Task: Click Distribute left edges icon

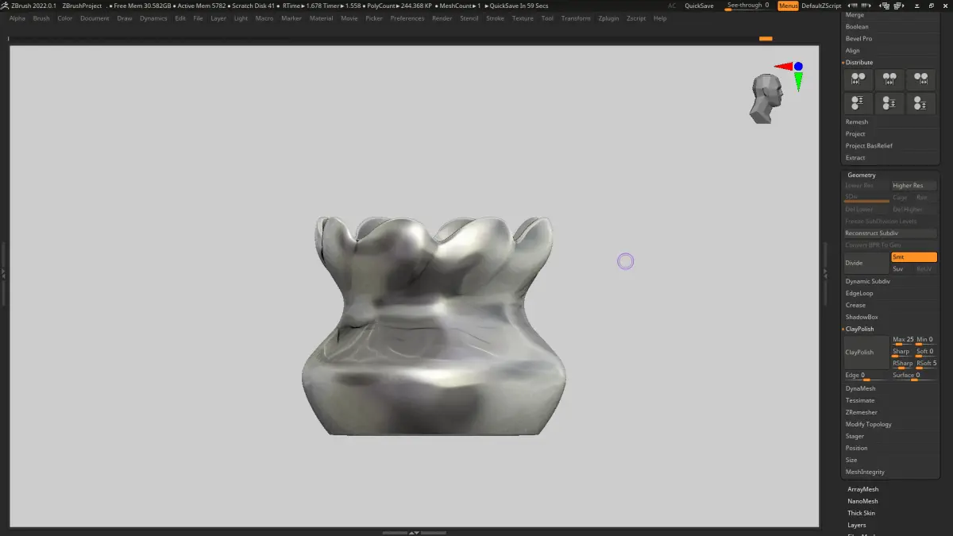Action: pyautogui.click(x=858, y=79)
